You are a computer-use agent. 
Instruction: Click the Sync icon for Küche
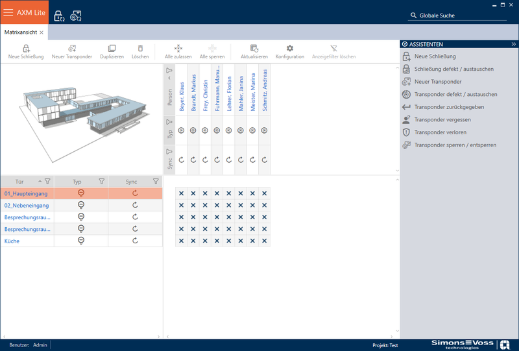pos(135,241)
